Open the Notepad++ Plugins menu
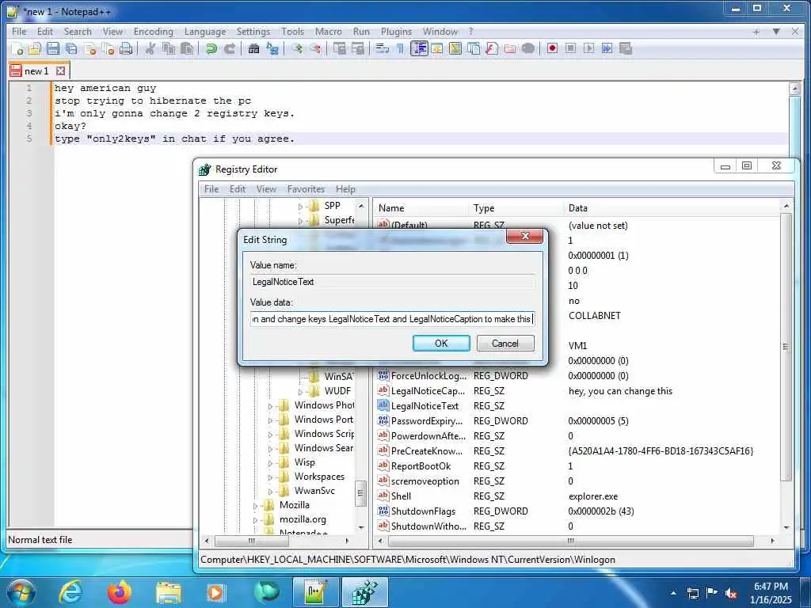This screenshot has width=811, height=608. click(396, 32)
